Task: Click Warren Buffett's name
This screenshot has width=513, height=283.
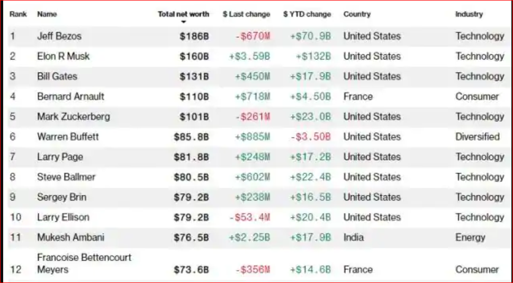Action: [x=68, y=137]
